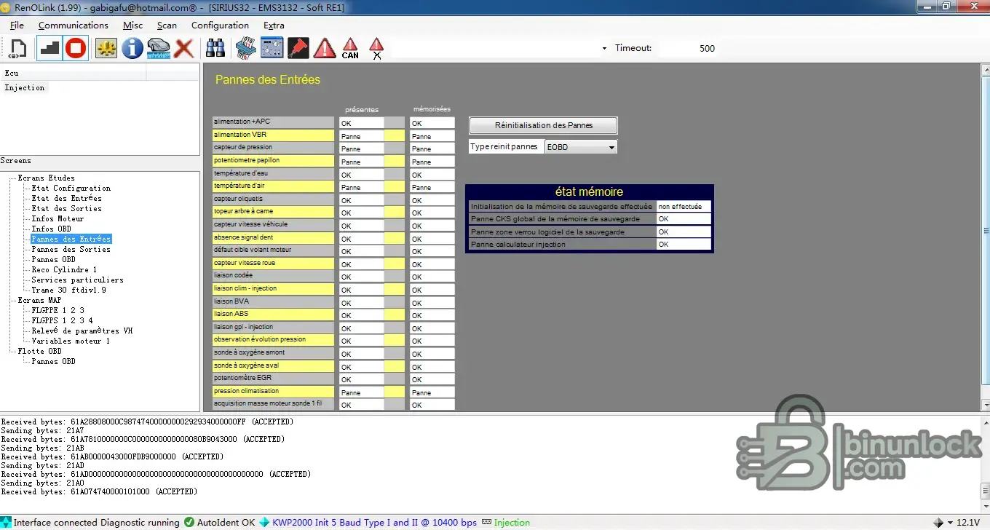Click Réinitialisation des Pannes button
This screenshot has height=530, width=990.
(543, 125)
